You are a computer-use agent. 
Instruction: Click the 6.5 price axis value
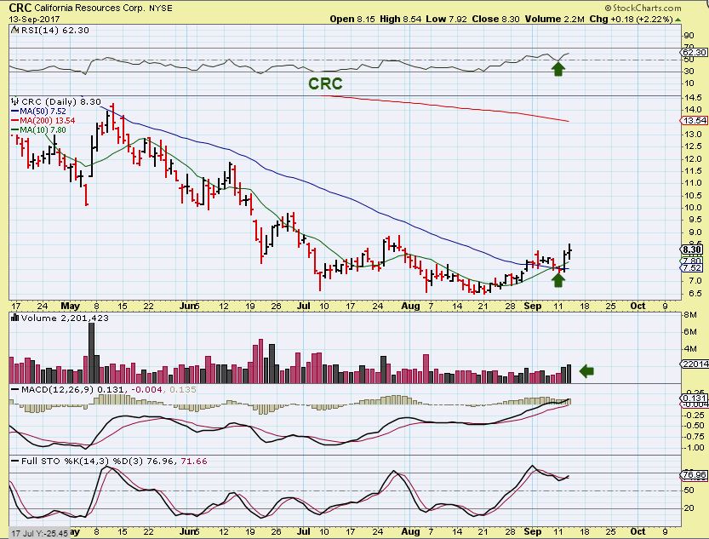click(x=695, y=293)
